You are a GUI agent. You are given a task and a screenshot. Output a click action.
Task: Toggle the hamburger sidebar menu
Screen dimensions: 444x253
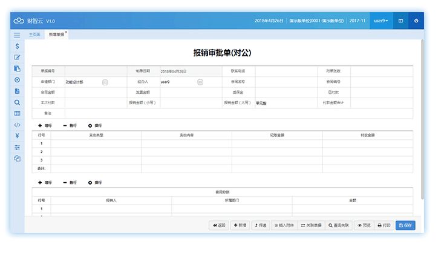tap(17, 35)
